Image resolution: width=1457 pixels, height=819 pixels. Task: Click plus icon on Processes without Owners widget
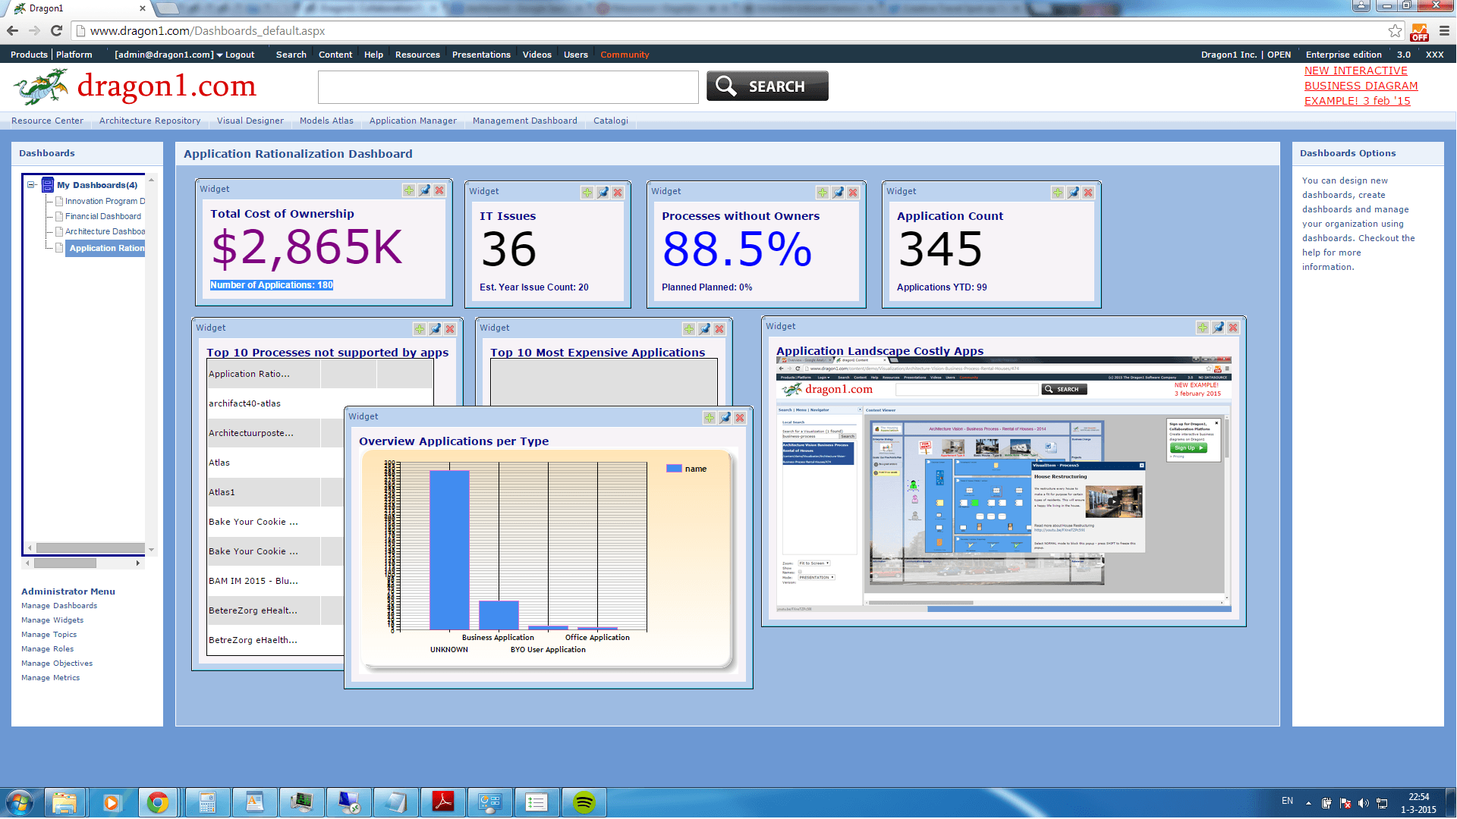[x=823, y=193]
